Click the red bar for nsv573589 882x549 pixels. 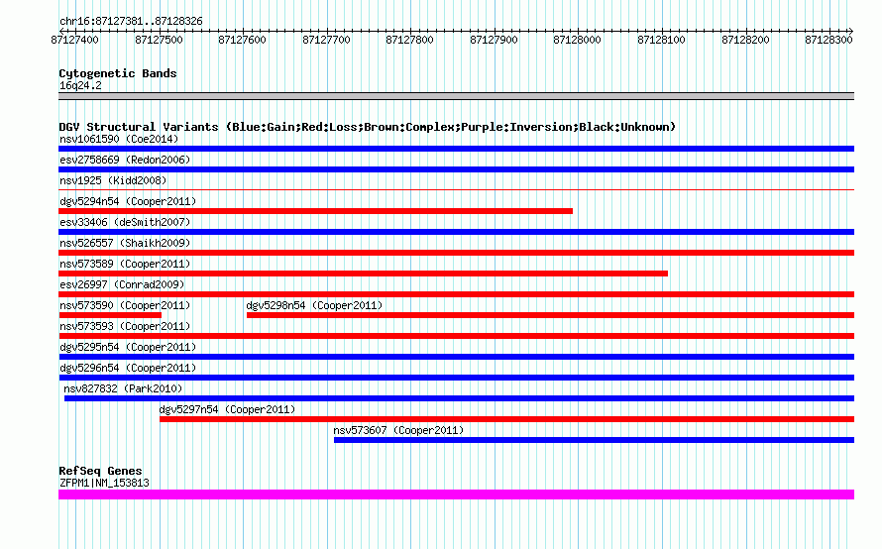coord(364,274)
